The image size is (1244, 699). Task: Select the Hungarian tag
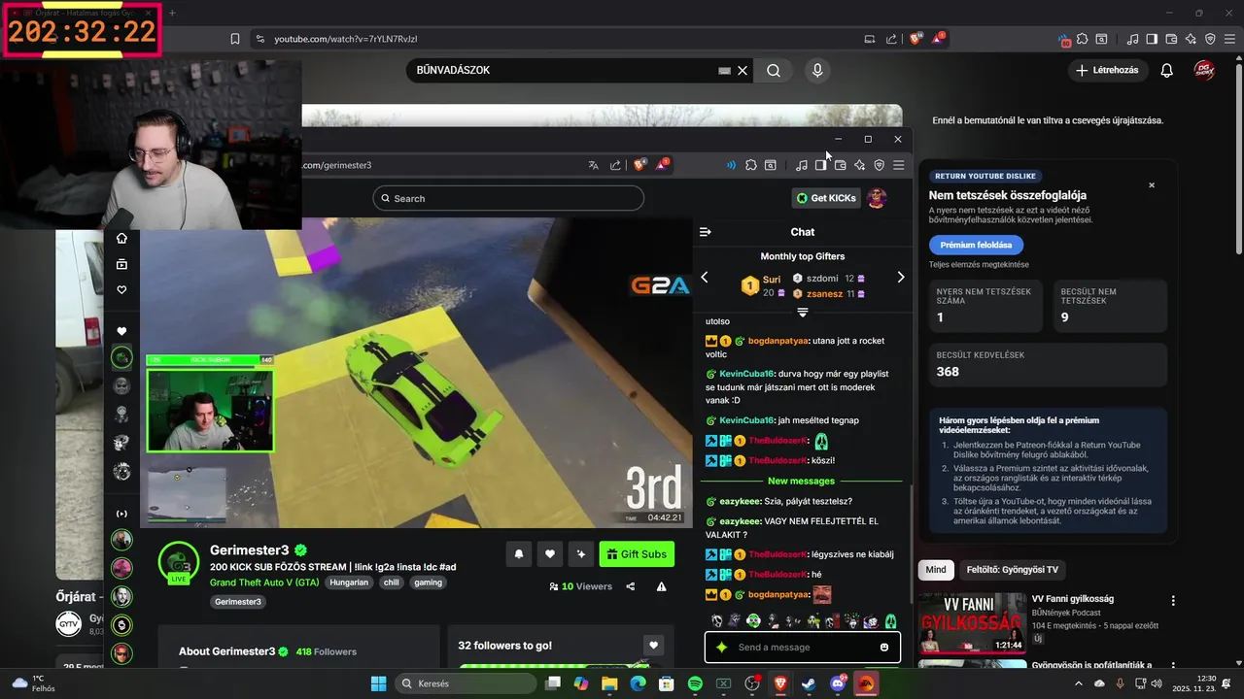tap(349, 582)
